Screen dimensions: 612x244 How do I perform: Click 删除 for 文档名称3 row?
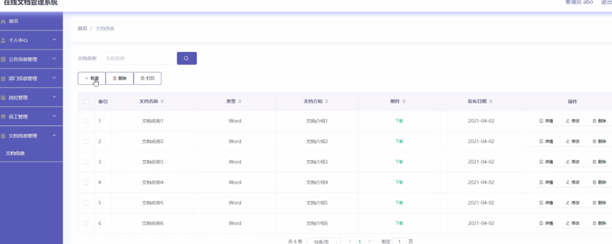tap(599, 162)
